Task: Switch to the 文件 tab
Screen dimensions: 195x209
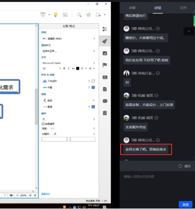Action: pyautogui.click(x=183, y=8)
